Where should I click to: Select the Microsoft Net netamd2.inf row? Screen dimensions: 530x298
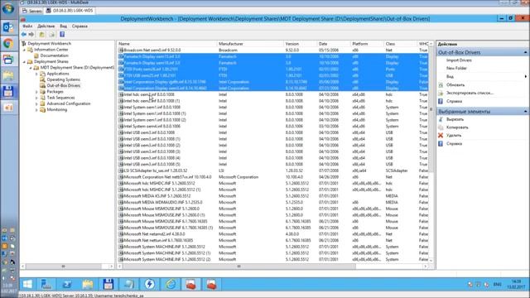(x=273, y=233)
